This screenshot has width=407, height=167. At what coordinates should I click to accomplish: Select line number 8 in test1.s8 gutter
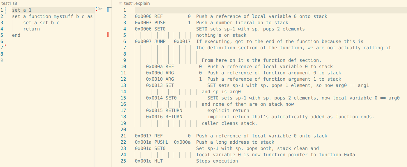pos(2,54)
